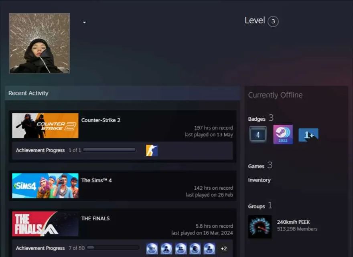The height and width of the screenshot is (257, 353).
Task: Click the 'last played on 13 May' text
Action: pos(209,135)
